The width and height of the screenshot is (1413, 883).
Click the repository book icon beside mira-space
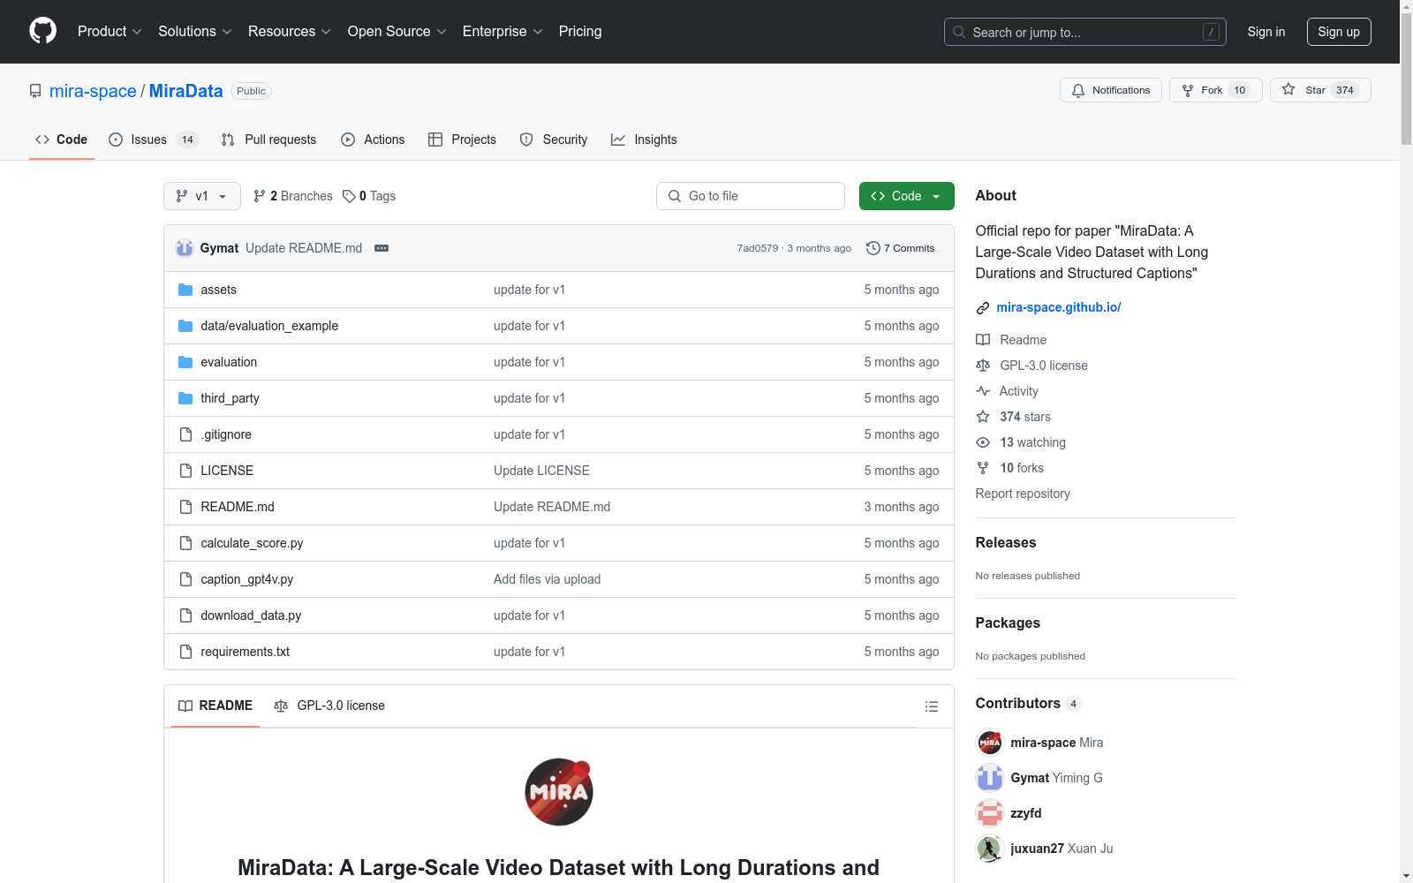click(x=35, y=91)
